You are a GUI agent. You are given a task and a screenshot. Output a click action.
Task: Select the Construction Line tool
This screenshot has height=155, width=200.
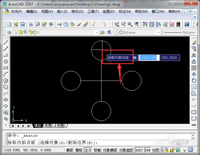pos(6,49)
